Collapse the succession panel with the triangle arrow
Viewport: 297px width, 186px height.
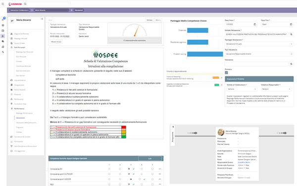point(173,126)
